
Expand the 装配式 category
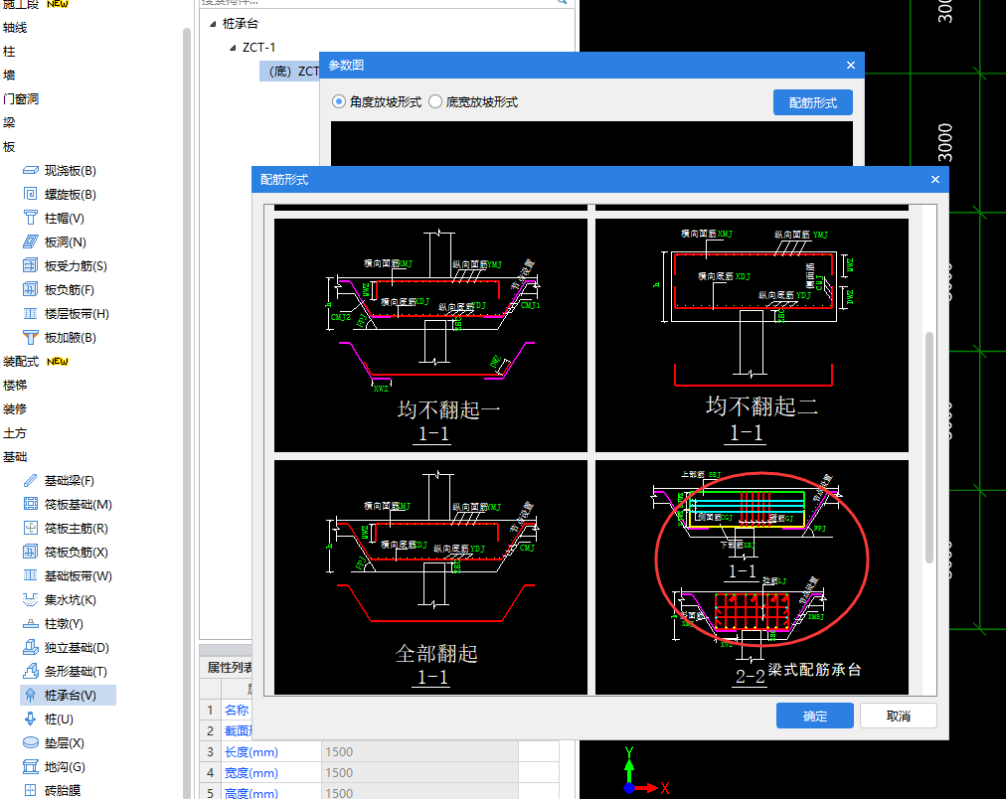(x=21, y=361)
